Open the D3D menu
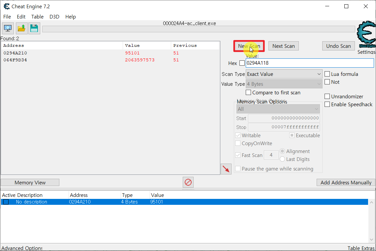 click(x=54, y=17)
